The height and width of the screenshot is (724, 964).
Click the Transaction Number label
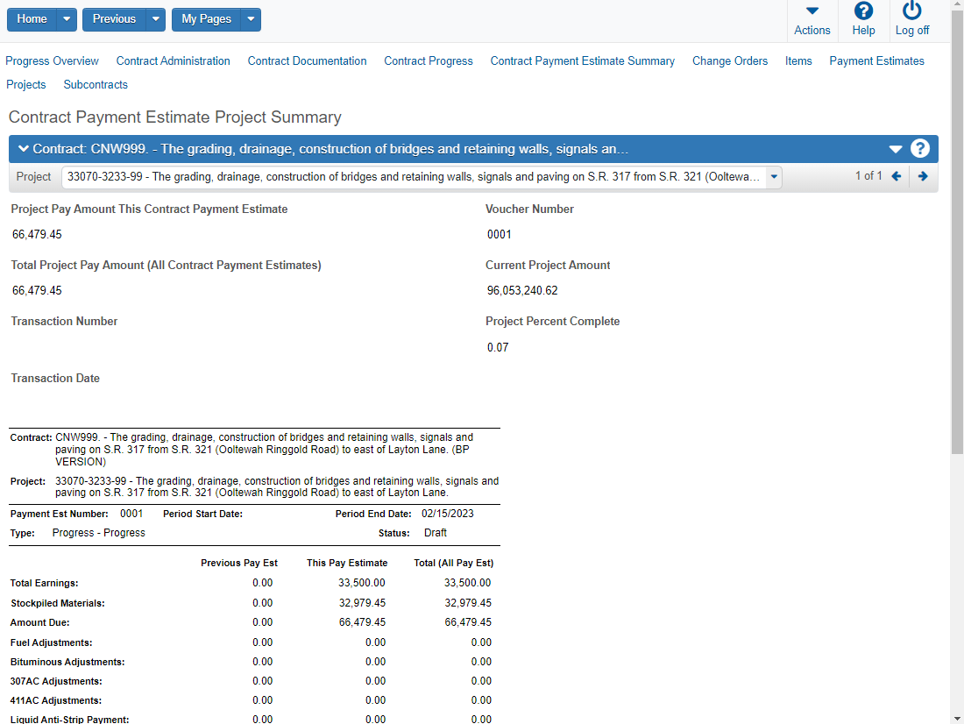[64, 321]
